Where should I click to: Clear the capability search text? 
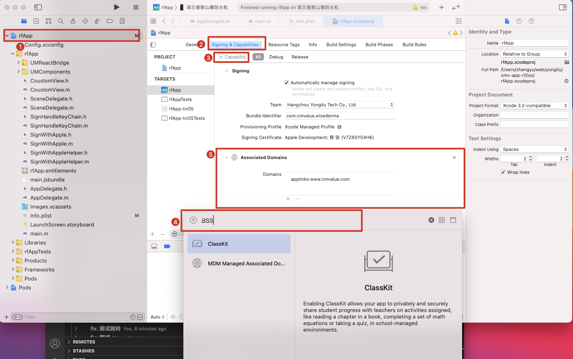(x=431, y=220)
